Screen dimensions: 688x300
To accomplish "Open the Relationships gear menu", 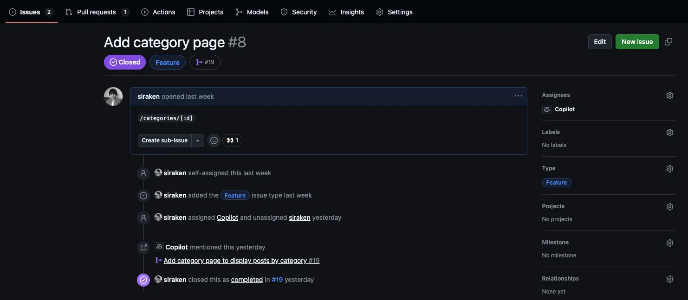I will (x=669, y=278).
